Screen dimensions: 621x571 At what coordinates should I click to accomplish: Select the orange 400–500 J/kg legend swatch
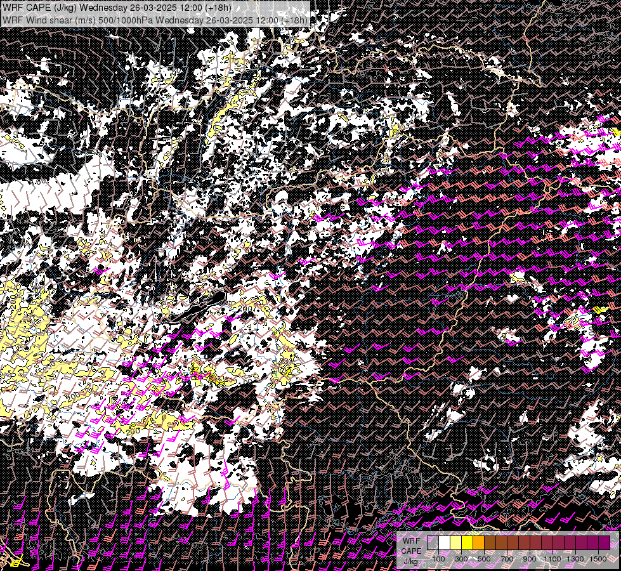(478, 542)
